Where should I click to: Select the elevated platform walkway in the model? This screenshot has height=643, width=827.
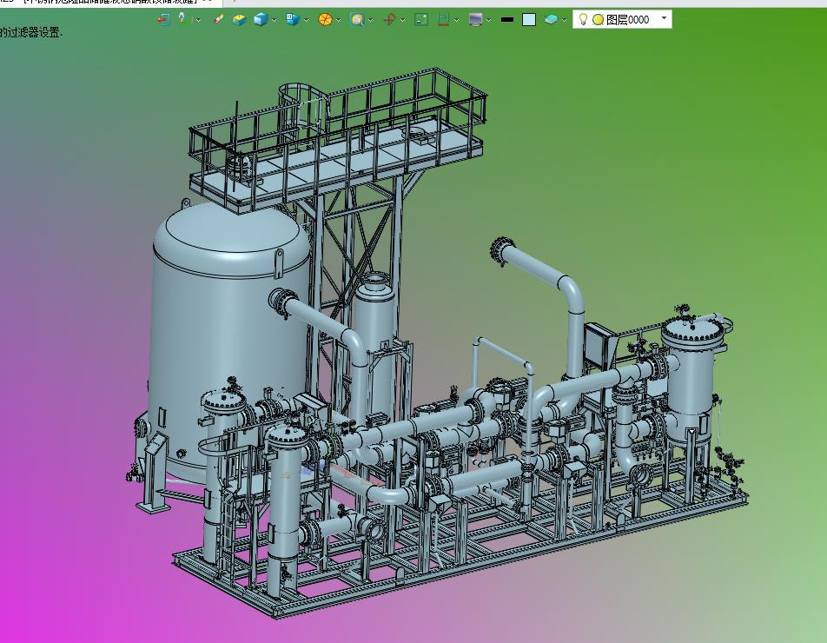pos(338,140)
